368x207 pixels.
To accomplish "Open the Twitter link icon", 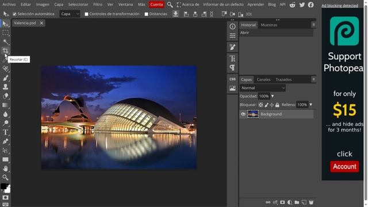I will tap(302, 5).
